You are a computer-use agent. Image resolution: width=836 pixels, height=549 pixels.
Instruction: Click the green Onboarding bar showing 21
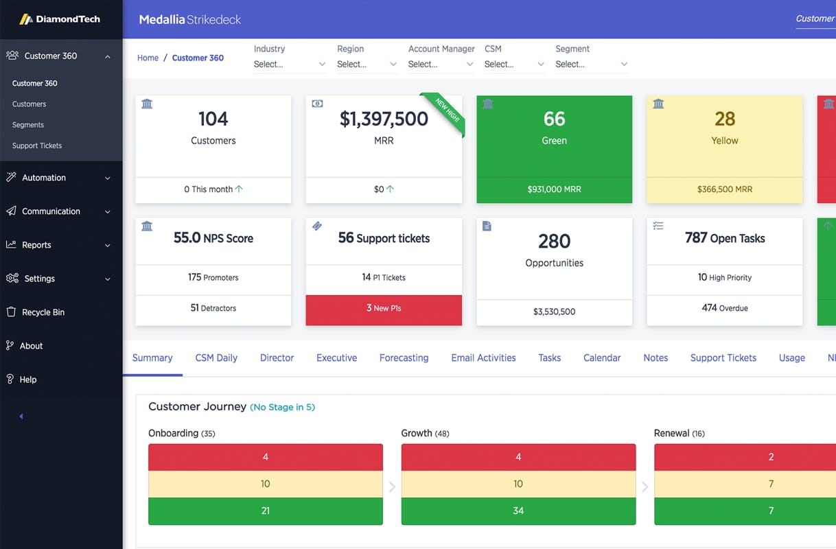(x=266, y=511)
